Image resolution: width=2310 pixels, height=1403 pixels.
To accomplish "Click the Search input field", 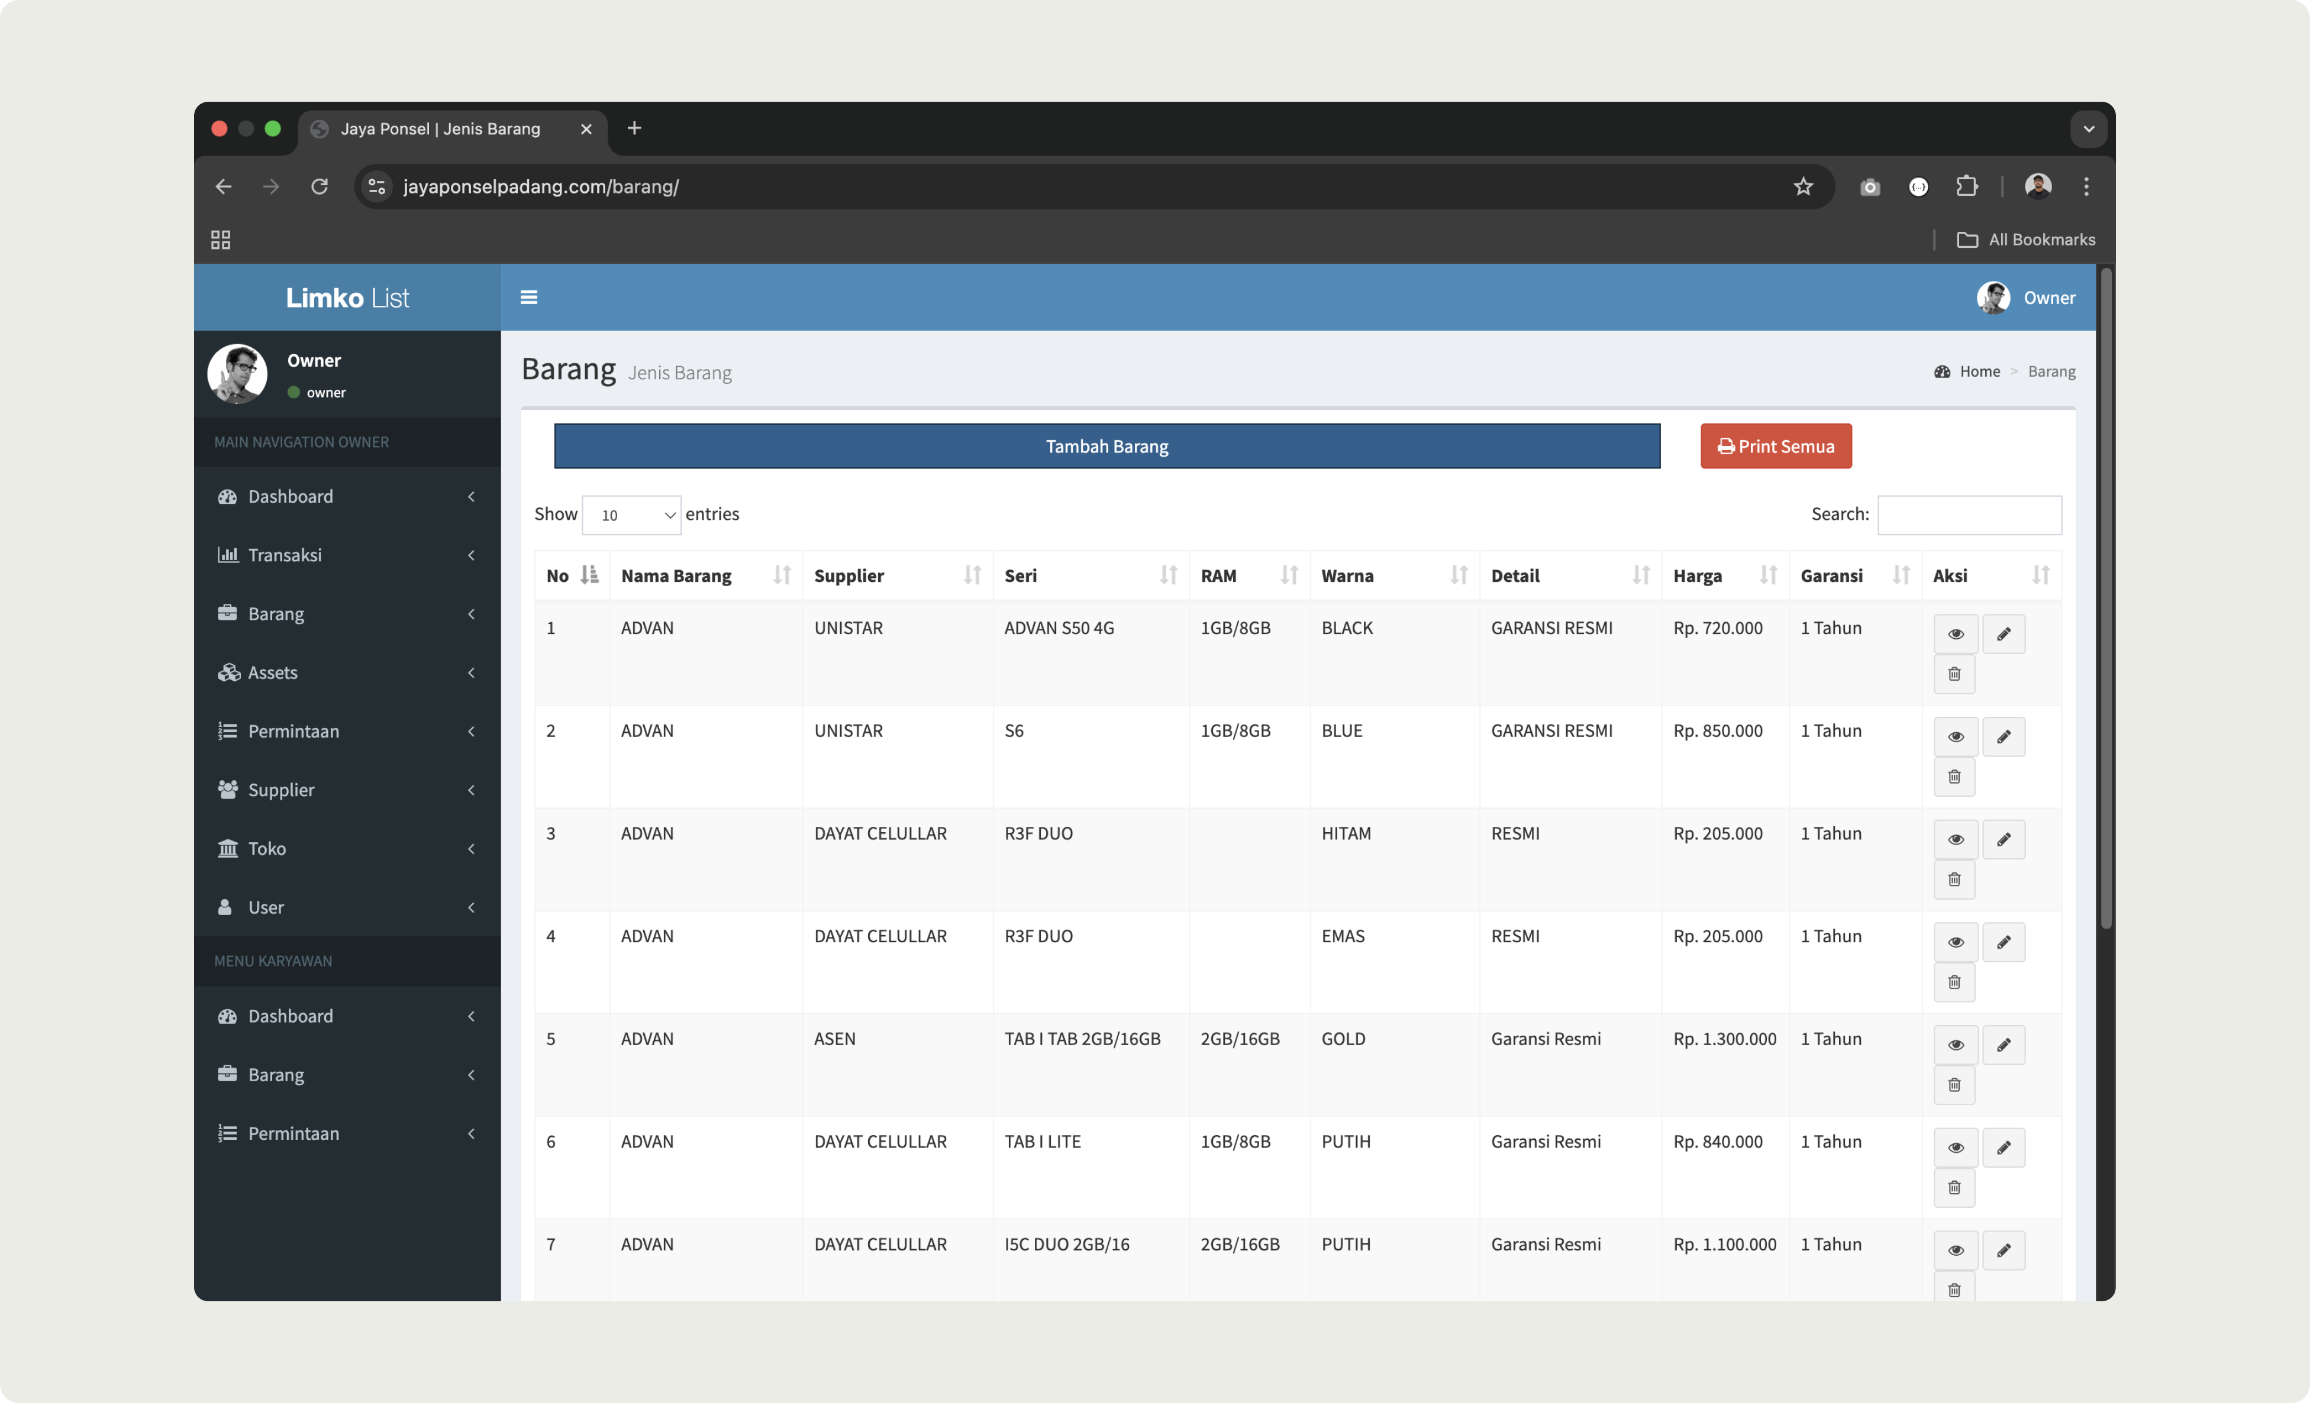I will pyautogui.click(x=1969, y=515).
